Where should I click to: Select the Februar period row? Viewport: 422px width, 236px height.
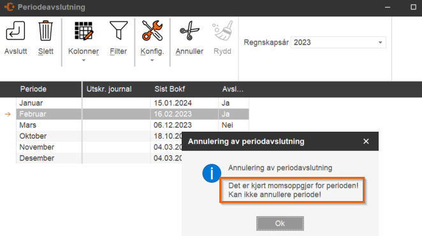coord(132,114)
